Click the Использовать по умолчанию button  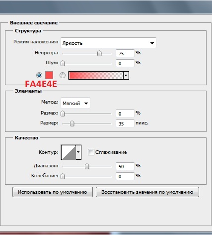(53, 192)
